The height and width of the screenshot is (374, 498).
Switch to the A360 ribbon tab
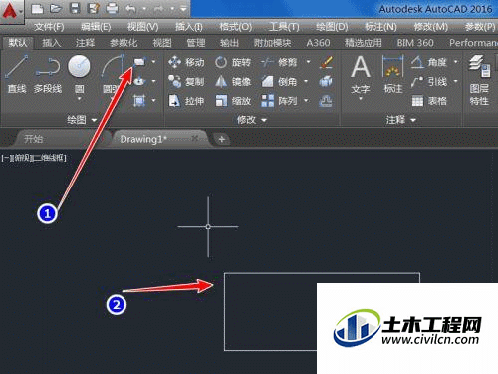tap(318, 43)
